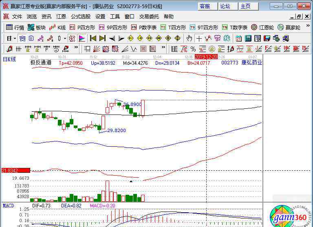Screen dimensions: 313x227
Task: Open the P四方形 tool
Action: (x=82, y=27)
